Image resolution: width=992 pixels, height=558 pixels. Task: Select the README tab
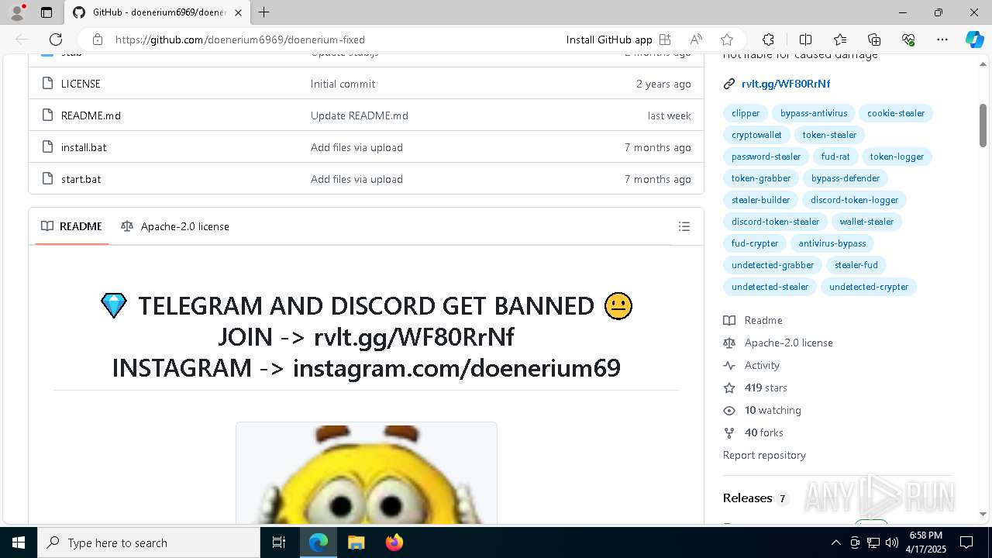pos(71,226)
